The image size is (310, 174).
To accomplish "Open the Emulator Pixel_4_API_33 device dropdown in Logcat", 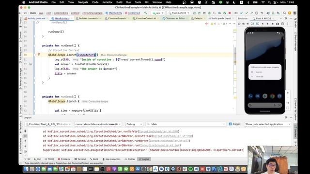I will 48,124.
